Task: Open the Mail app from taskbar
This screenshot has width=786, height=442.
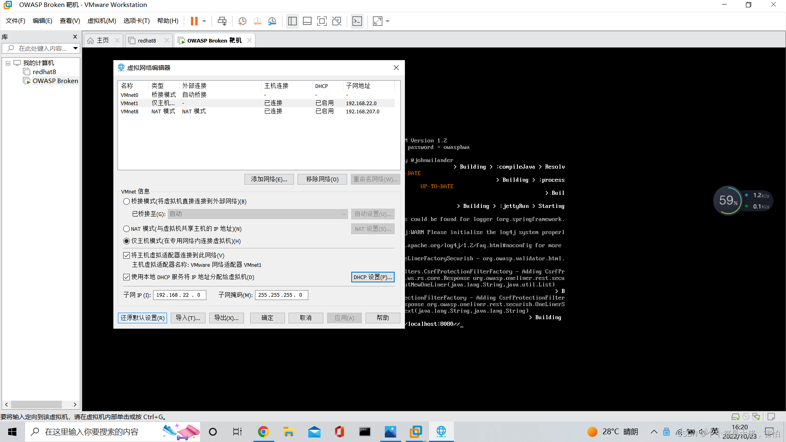Action: point(314,432)
